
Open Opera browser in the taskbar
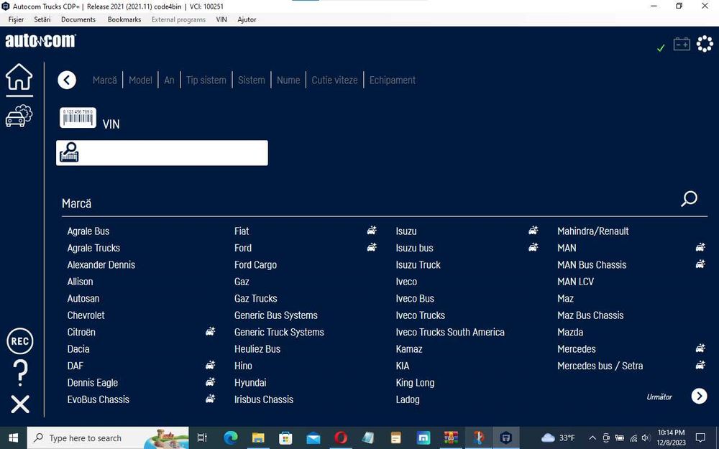[x=341, y=438]
